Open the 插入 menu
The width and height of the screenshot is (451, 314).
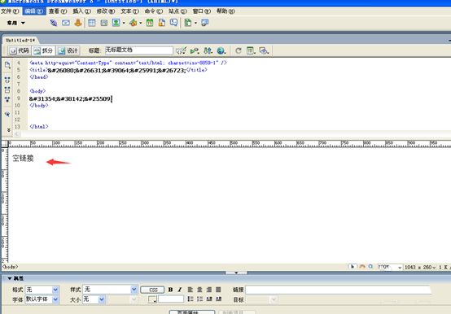81,11
